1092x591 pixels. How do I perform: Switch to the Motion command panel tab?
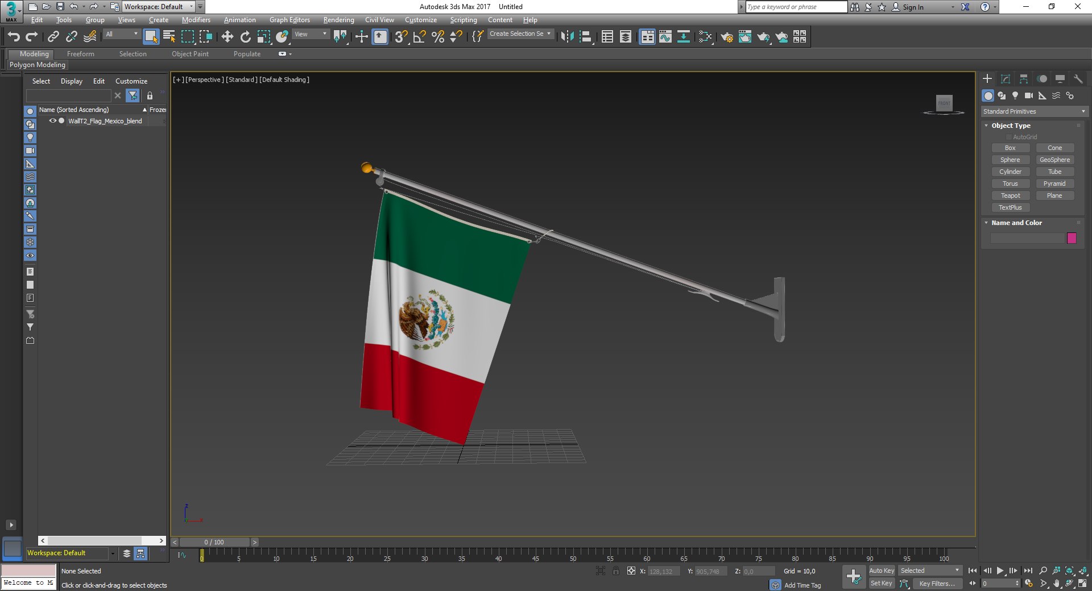coord(1042,79)
